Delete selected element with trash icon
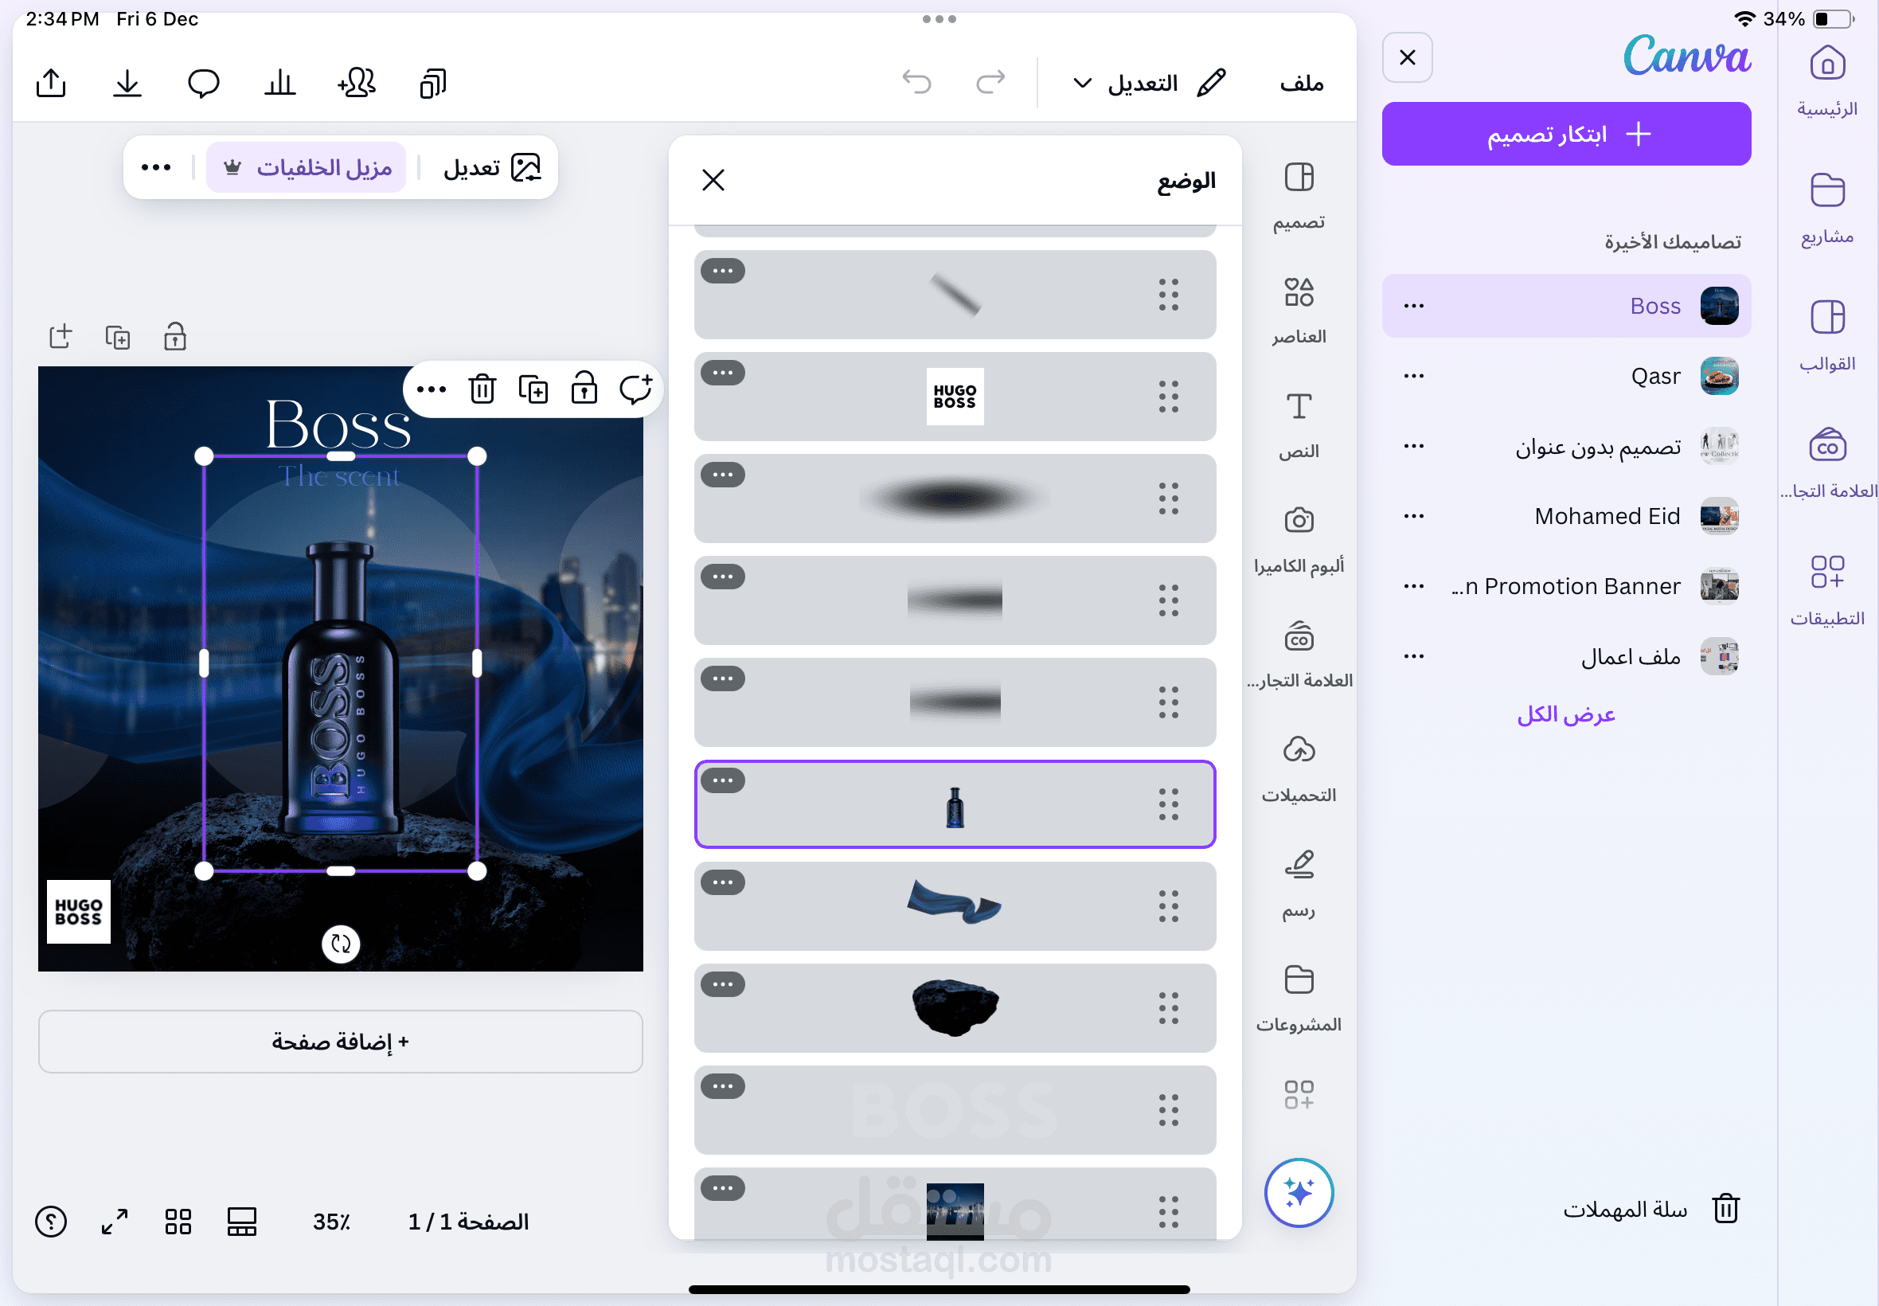The height and width of the screenshot is (1306, 1879). pyautogui.click(x=482, y=389)
